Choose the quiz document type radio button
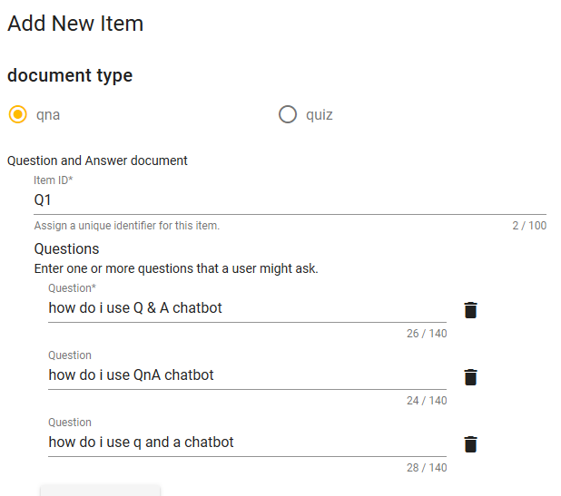The image size is (561, 496). tap(288, 114)
